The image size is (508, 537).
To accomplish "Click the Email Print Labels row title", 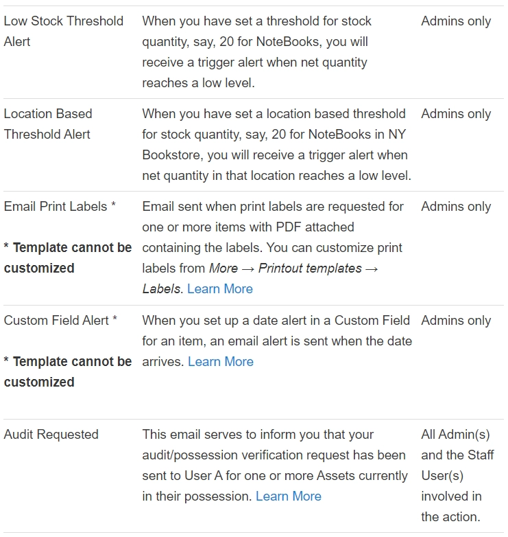I will [60, 207].
